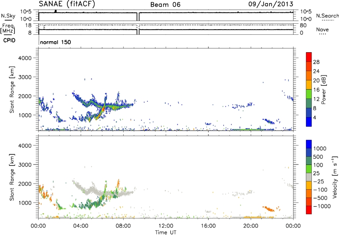Click the CPID row label
The height and width of the screenshot is (235, 339).
tap(9, 40)
